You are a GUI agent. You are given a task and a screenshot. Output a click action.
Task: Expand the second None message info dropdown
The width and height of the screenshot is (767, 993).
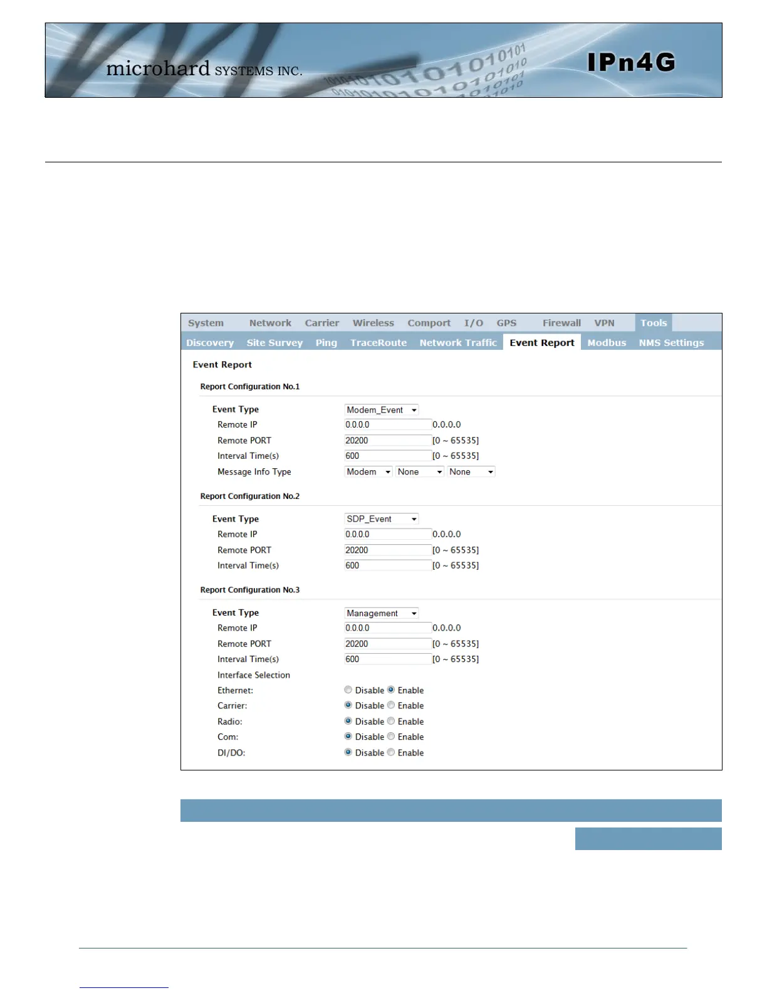click(471, 472)
